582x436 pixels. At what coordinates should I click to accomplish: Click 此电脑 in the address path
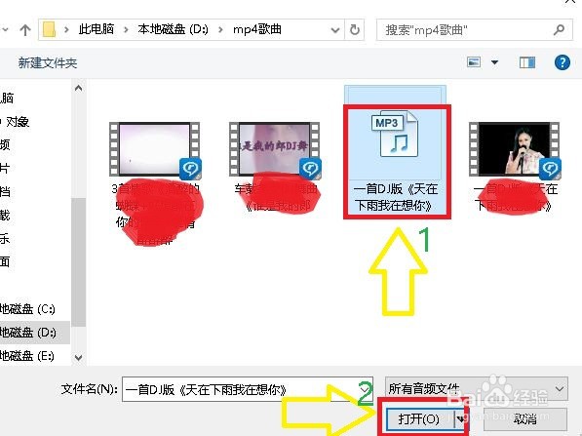(x=97, y=29)
